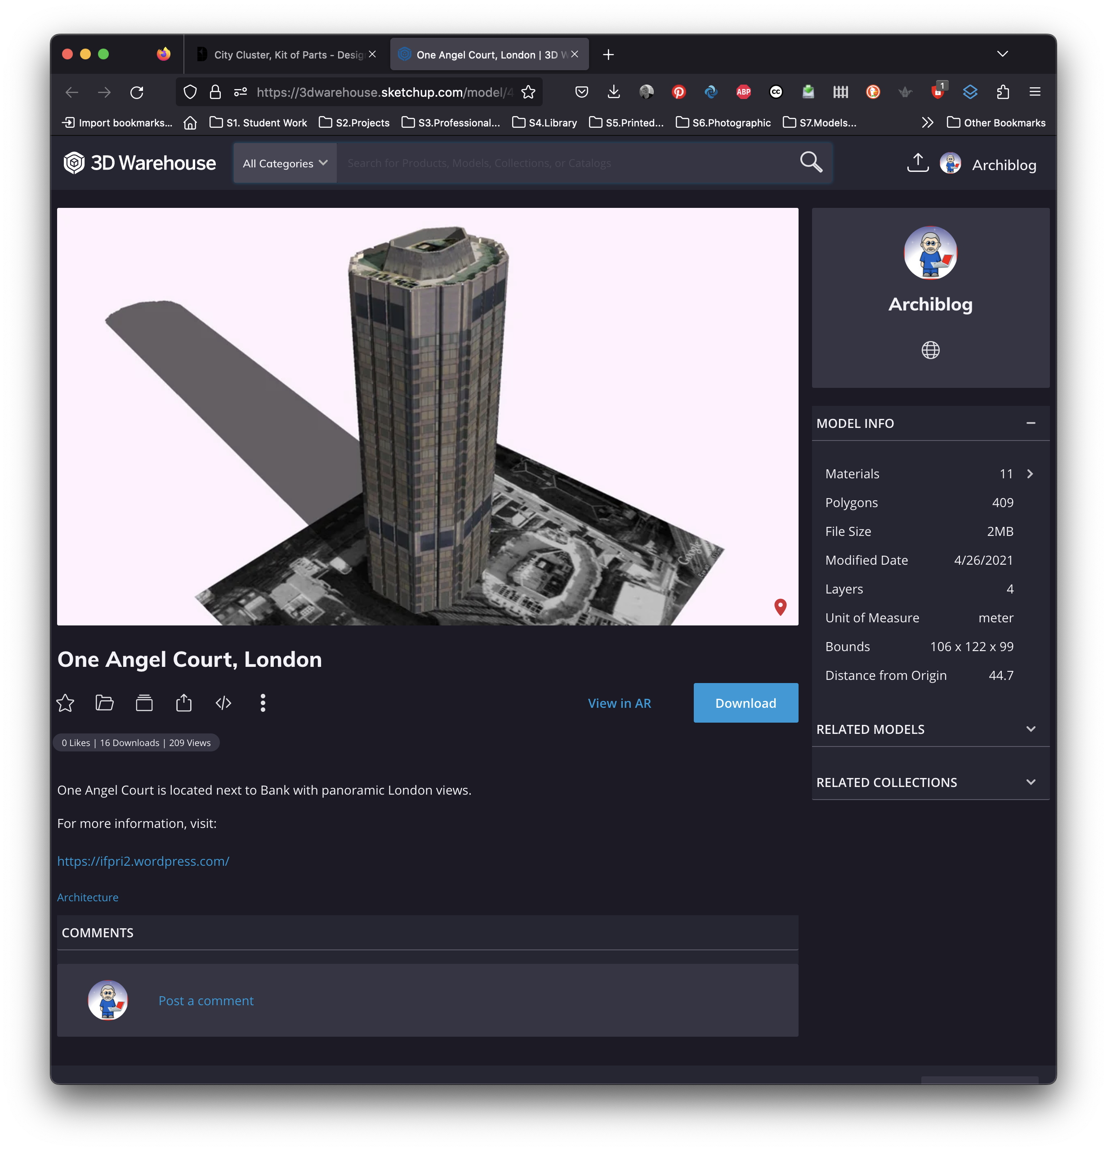The height and width of the screenshot is (1151, 1107).
Task: Open the S7.Models bookmark folder
Action: pos(819,123)
